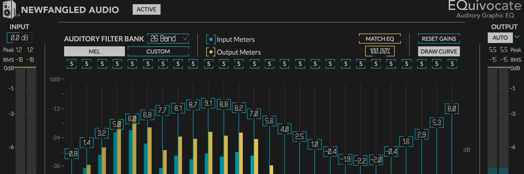Solo the band with 2.5 gain
The image size is (524, 174).
(x=300, y=64)
